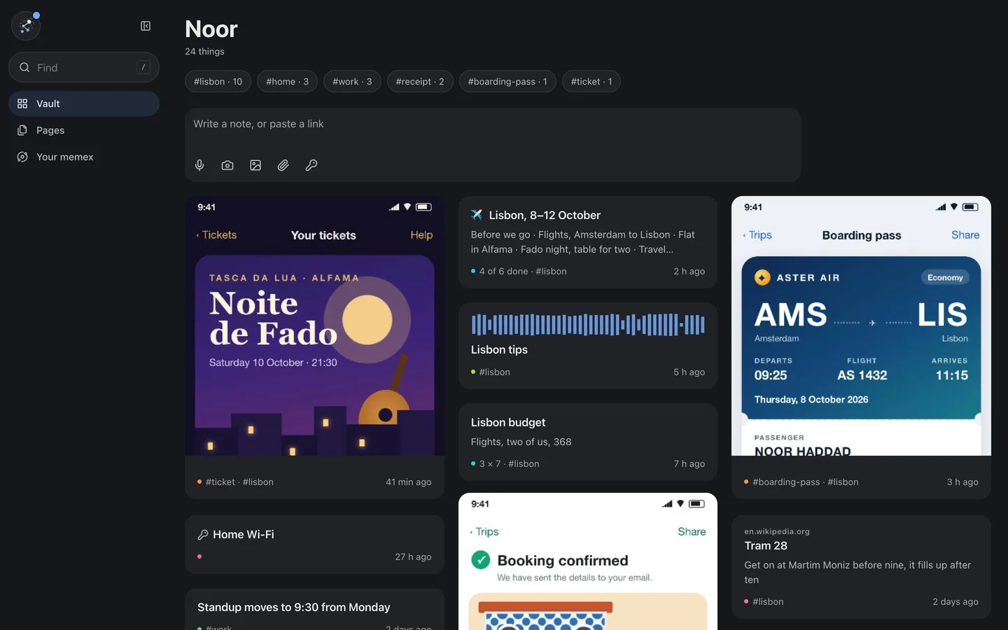Click the airplane icon on Lisbon trip card
1008x630 pixels.
tap(477, 215)
